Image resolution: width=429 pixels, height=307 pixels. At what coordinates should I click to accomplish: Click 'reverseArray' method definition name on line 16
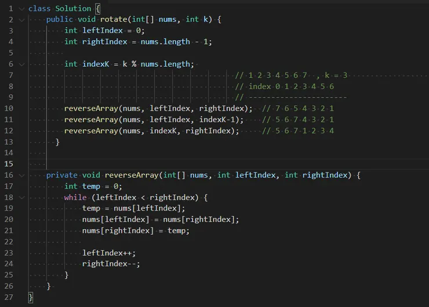(132, 175)
